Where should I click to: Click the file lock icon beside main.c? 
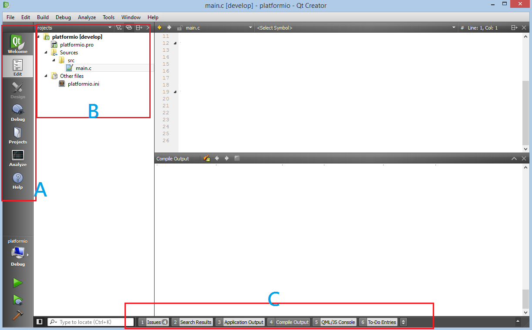point(179,28)
